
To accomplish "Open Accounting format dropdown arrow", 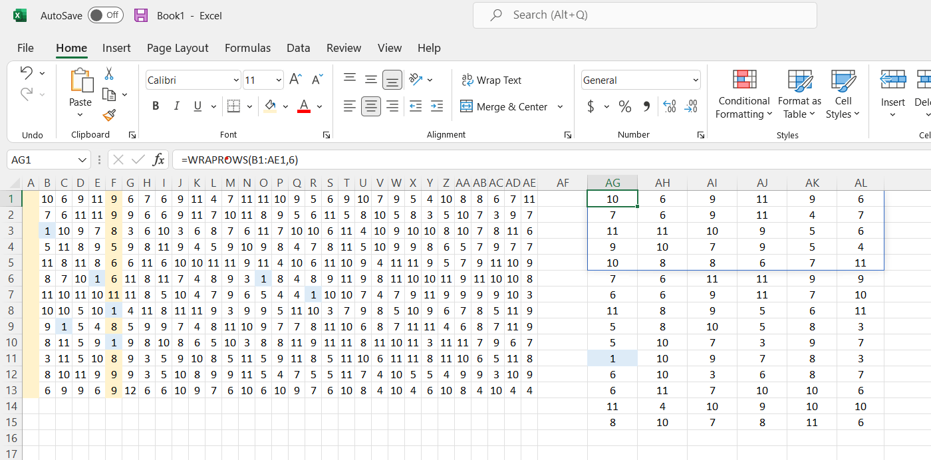I will pyautogui.click(x=606, y=106).
